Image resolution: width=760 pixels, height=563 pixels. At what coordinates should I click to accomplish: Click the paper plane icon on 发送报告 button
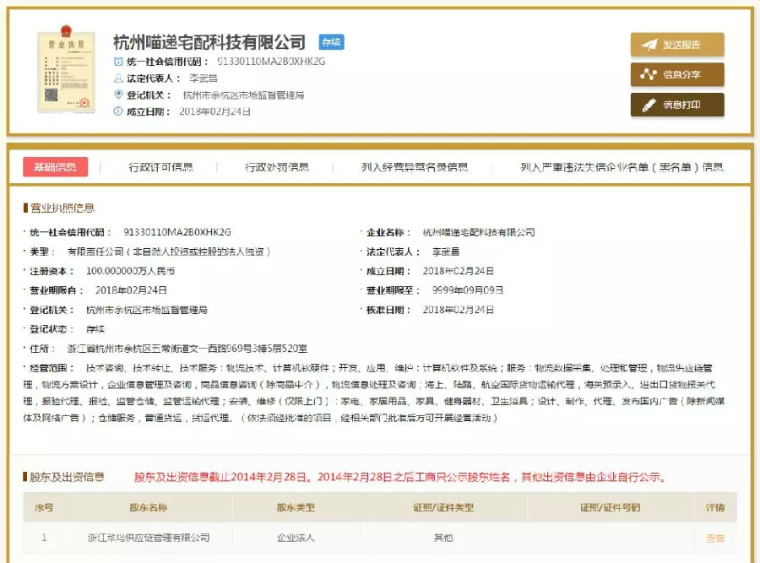point(651,42)
